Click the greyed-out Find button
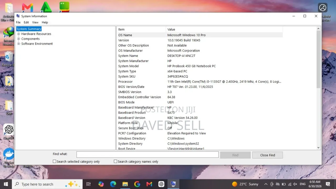The image size is (336, 189). (x=235, y=155)
